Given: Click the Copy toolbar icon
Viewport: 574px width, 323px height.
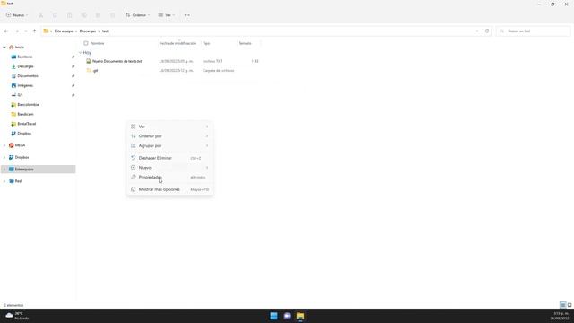Looking at the screenshot, I should [55, 15].
